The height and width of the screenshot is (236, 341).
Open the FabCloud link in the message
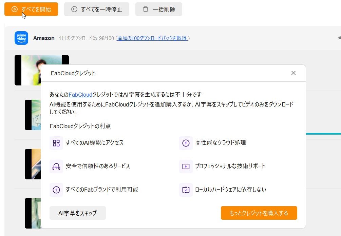[x=80, y=95]
